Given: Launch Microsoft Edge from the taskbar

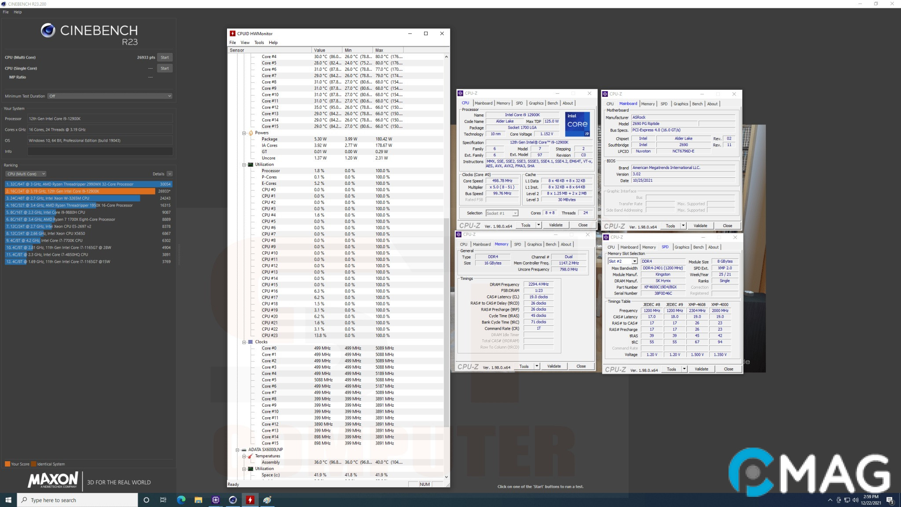Looking at the screenshot, I should pos(181,500).
